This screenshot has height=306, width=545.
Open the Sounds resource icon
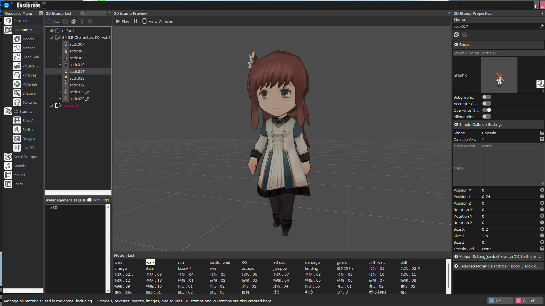8,166
